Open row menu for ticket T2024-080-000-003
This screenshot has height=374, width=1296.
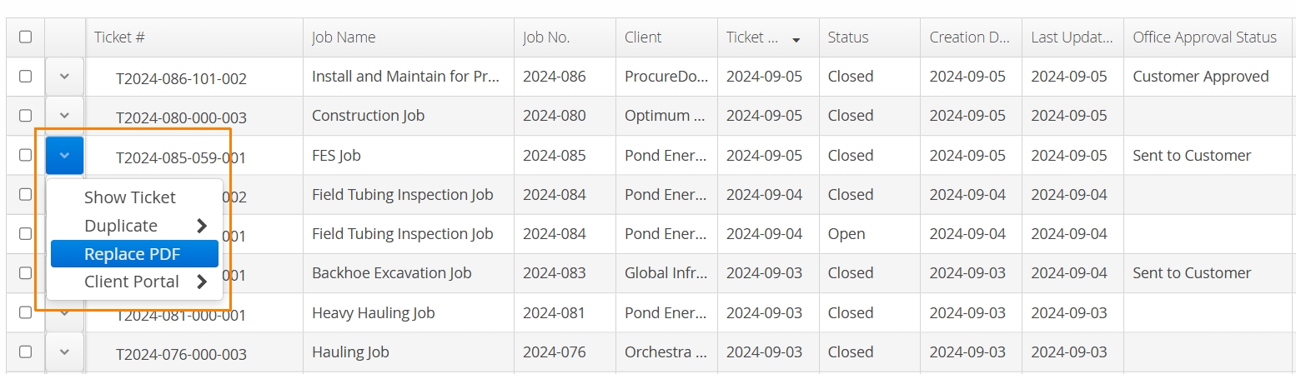point(64,116)
